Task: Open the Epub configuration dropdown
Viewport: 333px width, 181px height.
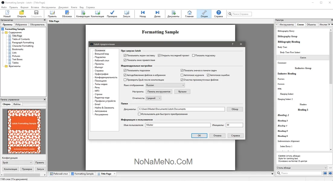Action: click(x=17, y=163)
